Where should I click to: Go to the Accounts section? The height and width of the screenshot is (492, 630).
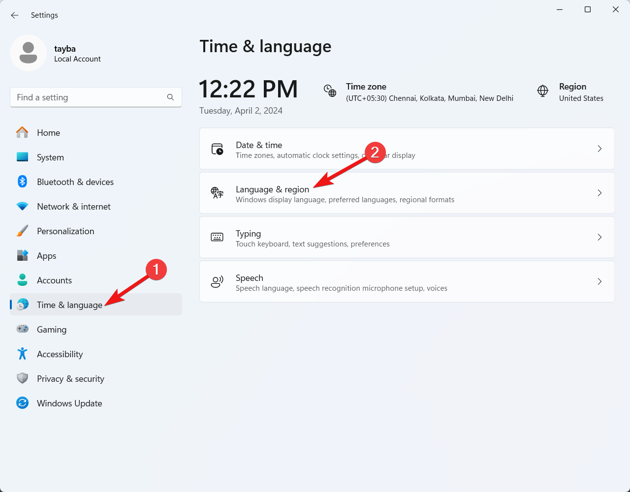[x=54, y=280]
